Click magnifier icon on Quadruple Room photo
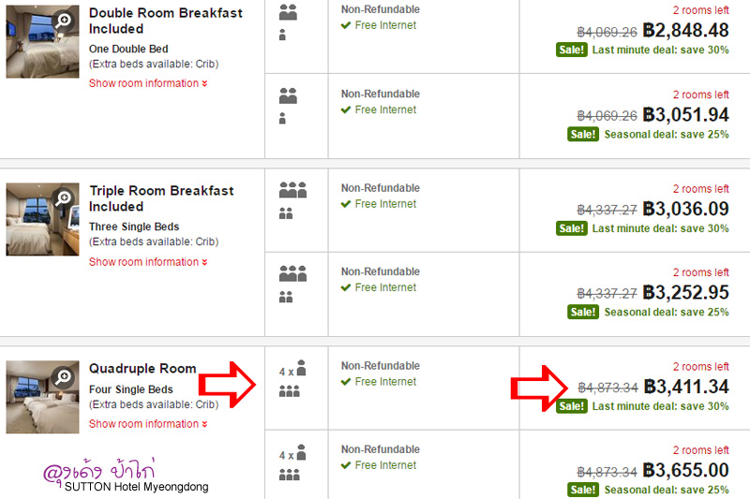The width and height of the screenshot is (750, 499). 63,376
